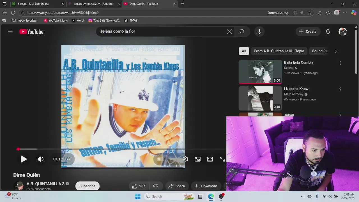Image resolution: width=359 pixels, height=202 pixels.
Task: Expand more filter chips with right arrow
Action: 336,51
